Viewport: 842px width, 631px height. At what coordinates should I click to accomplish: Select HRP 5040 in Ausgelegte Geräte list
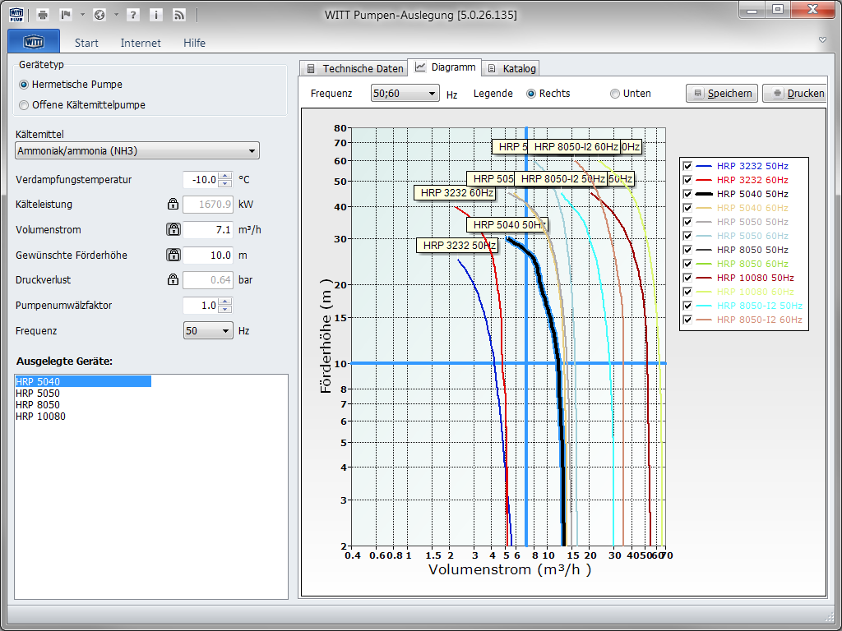pos(83,381)
